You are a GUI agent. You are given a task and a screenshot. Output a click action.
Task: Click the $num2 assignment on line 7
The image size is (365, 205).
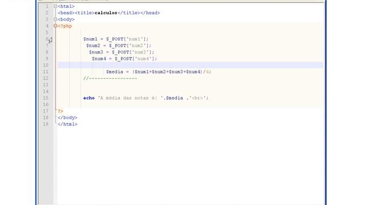pos(119,46)
